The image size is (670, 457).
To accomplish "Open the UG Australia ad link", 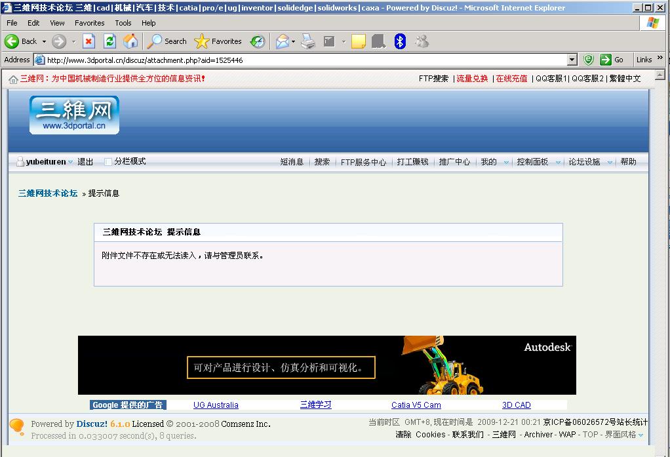I will point(216,405).
